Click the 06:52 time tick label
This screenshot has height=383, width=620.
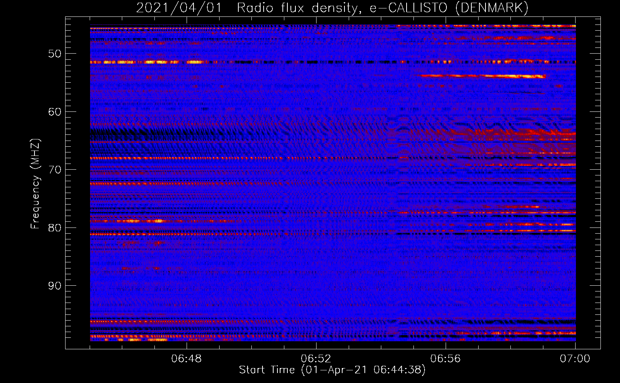click(x=316, y=359)
